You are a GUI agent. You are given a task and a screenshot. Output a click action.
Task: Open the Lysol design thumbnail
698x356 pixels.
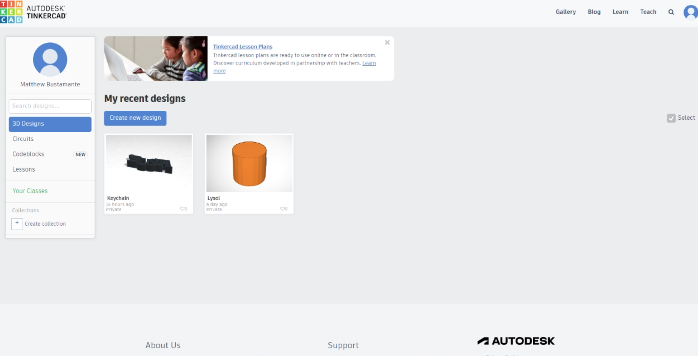tap(249, 163)
